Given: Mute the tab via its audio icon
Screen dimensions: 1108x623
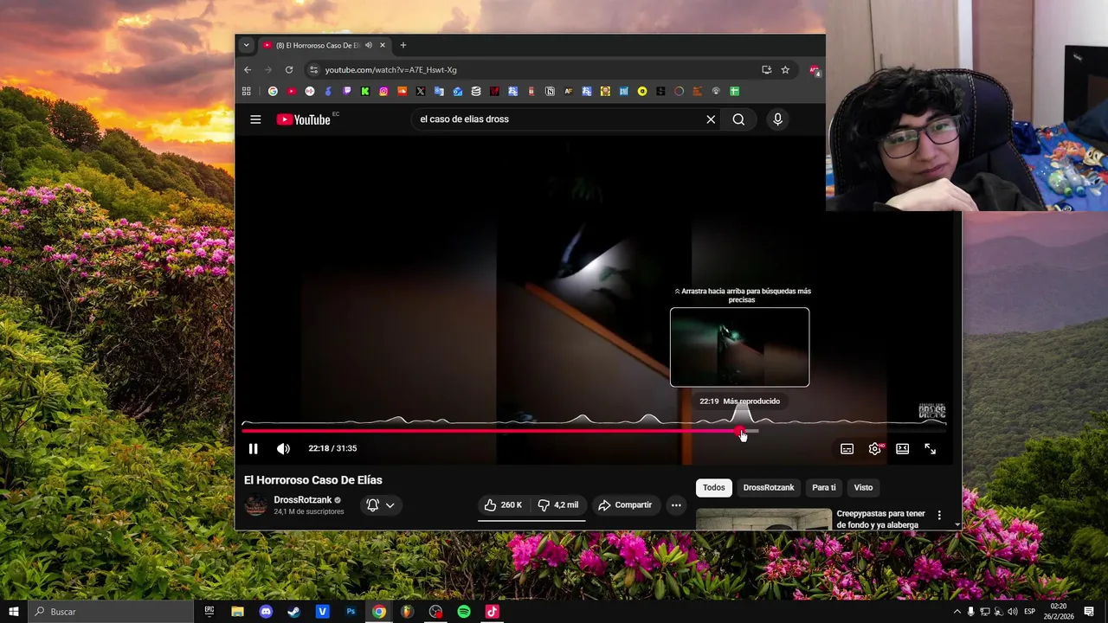Looking at the screenshot, I should click(369, 45).
